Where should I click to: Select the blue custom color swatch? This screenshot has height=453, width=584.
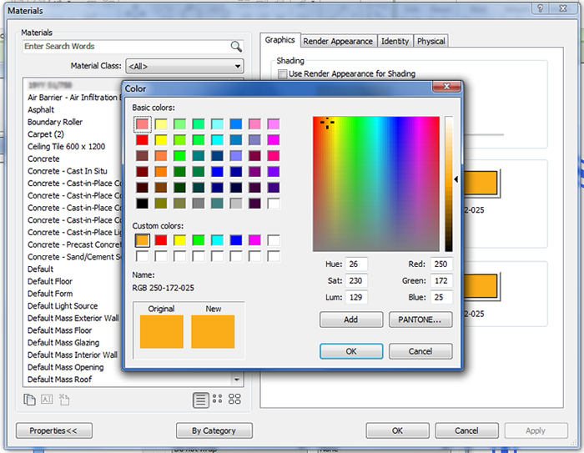pos(236,240)
